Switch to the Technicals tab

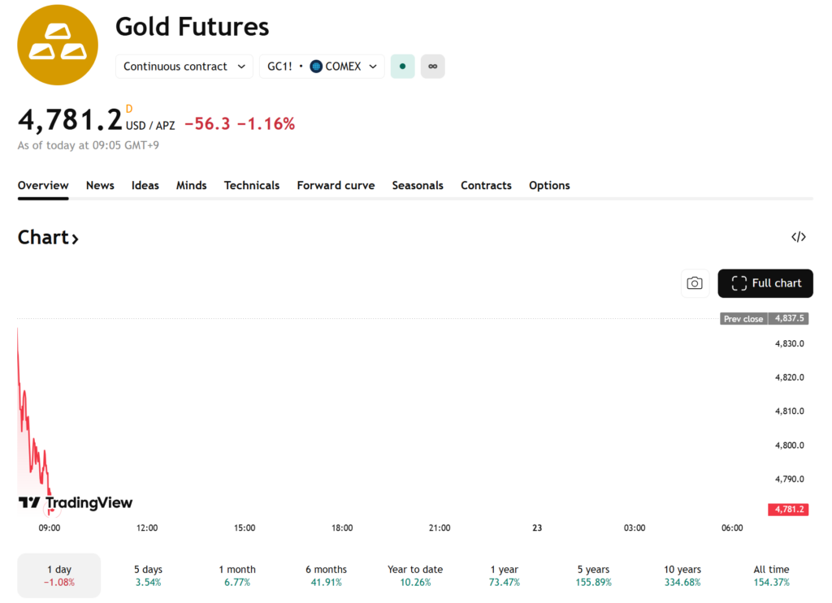pyautogui.click(x=252, y=185)
